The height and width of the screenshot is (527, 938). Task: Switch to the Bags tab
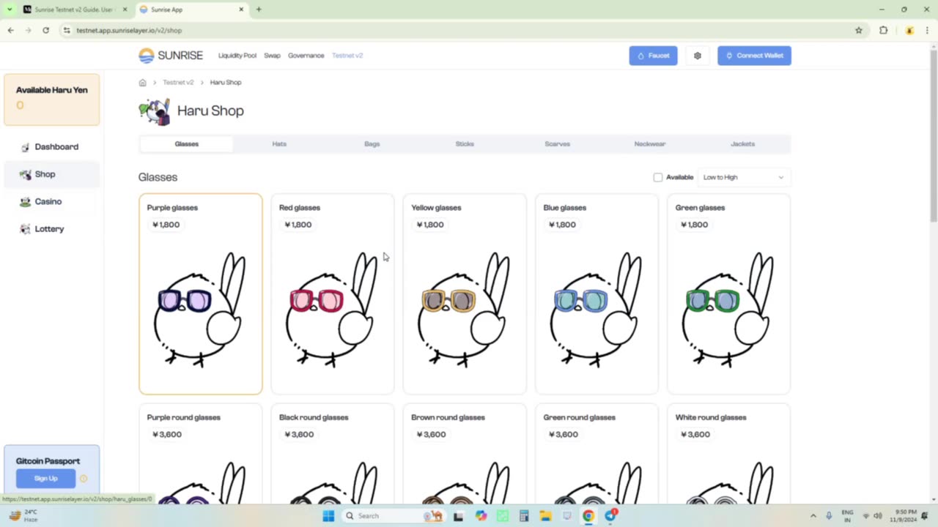coord(372,144)
